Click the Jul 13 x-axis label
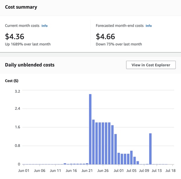Viewport: 181px width, 179px height. click(x=157, y=171)
